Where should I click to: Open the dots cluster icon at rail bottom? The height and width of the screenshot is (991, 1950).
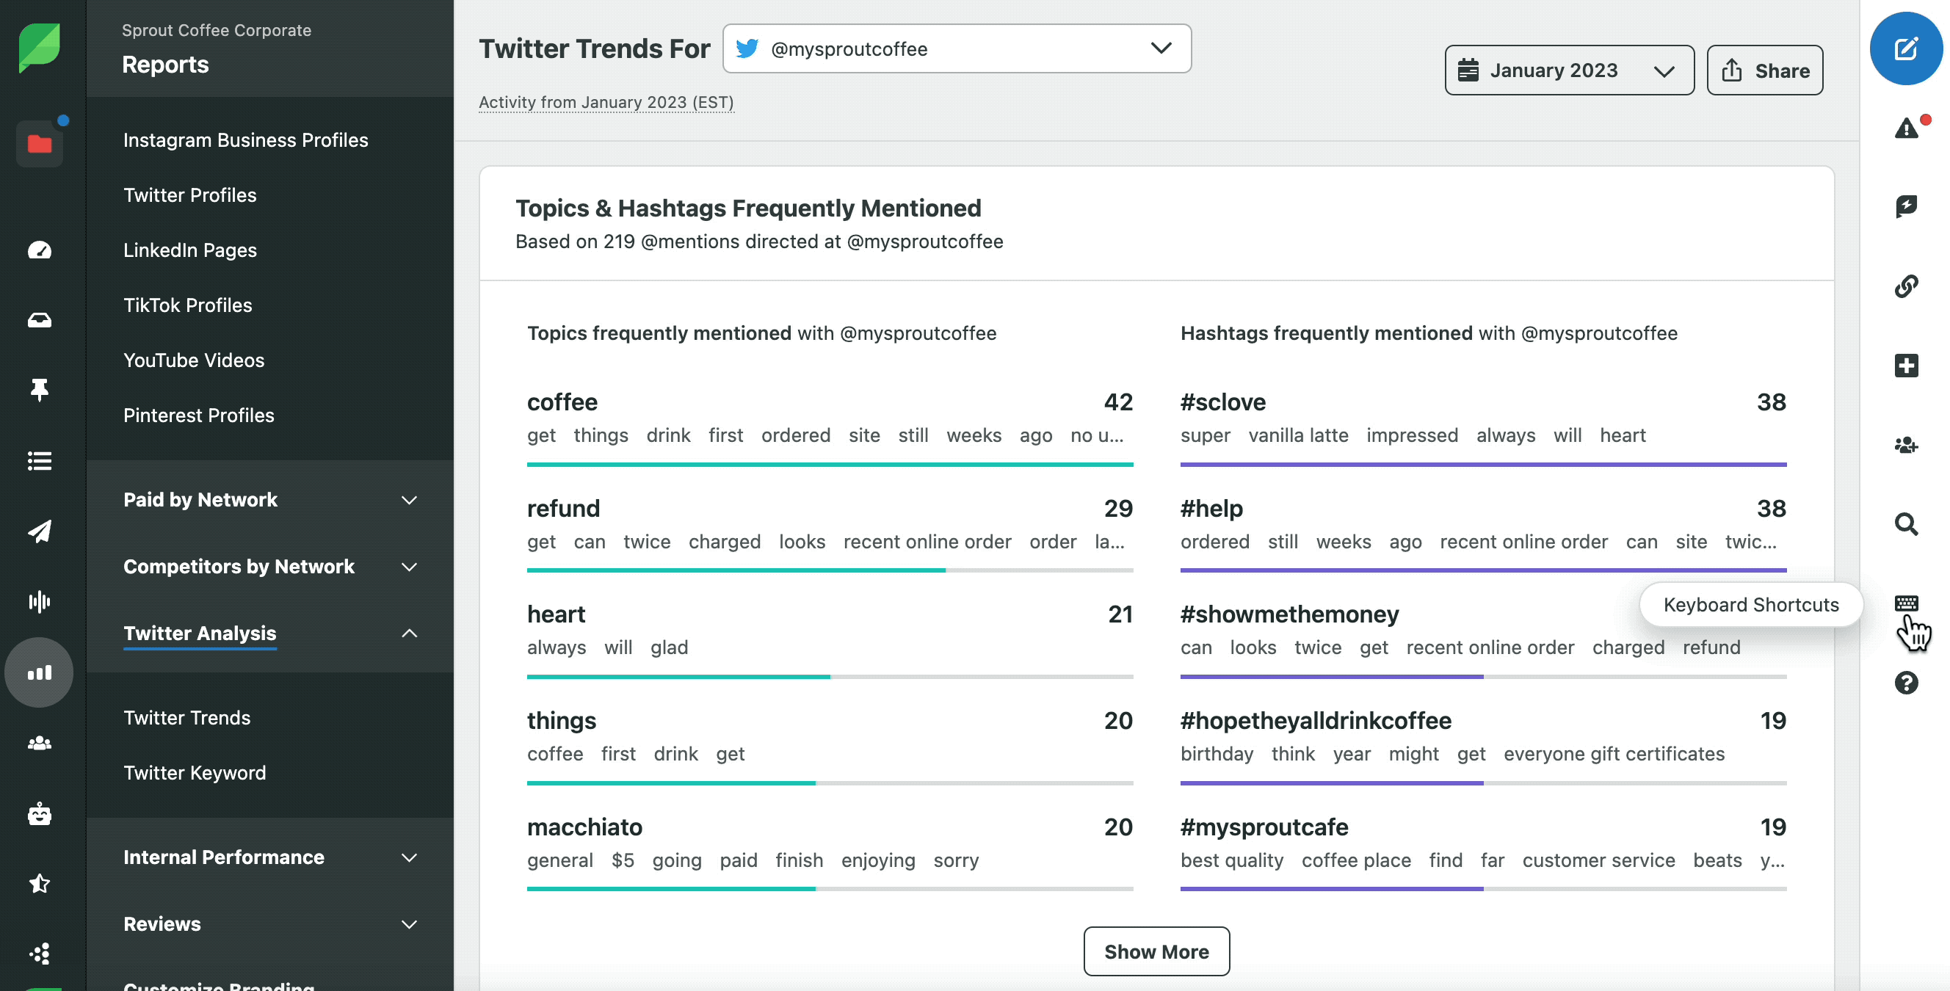pos(40,953)
